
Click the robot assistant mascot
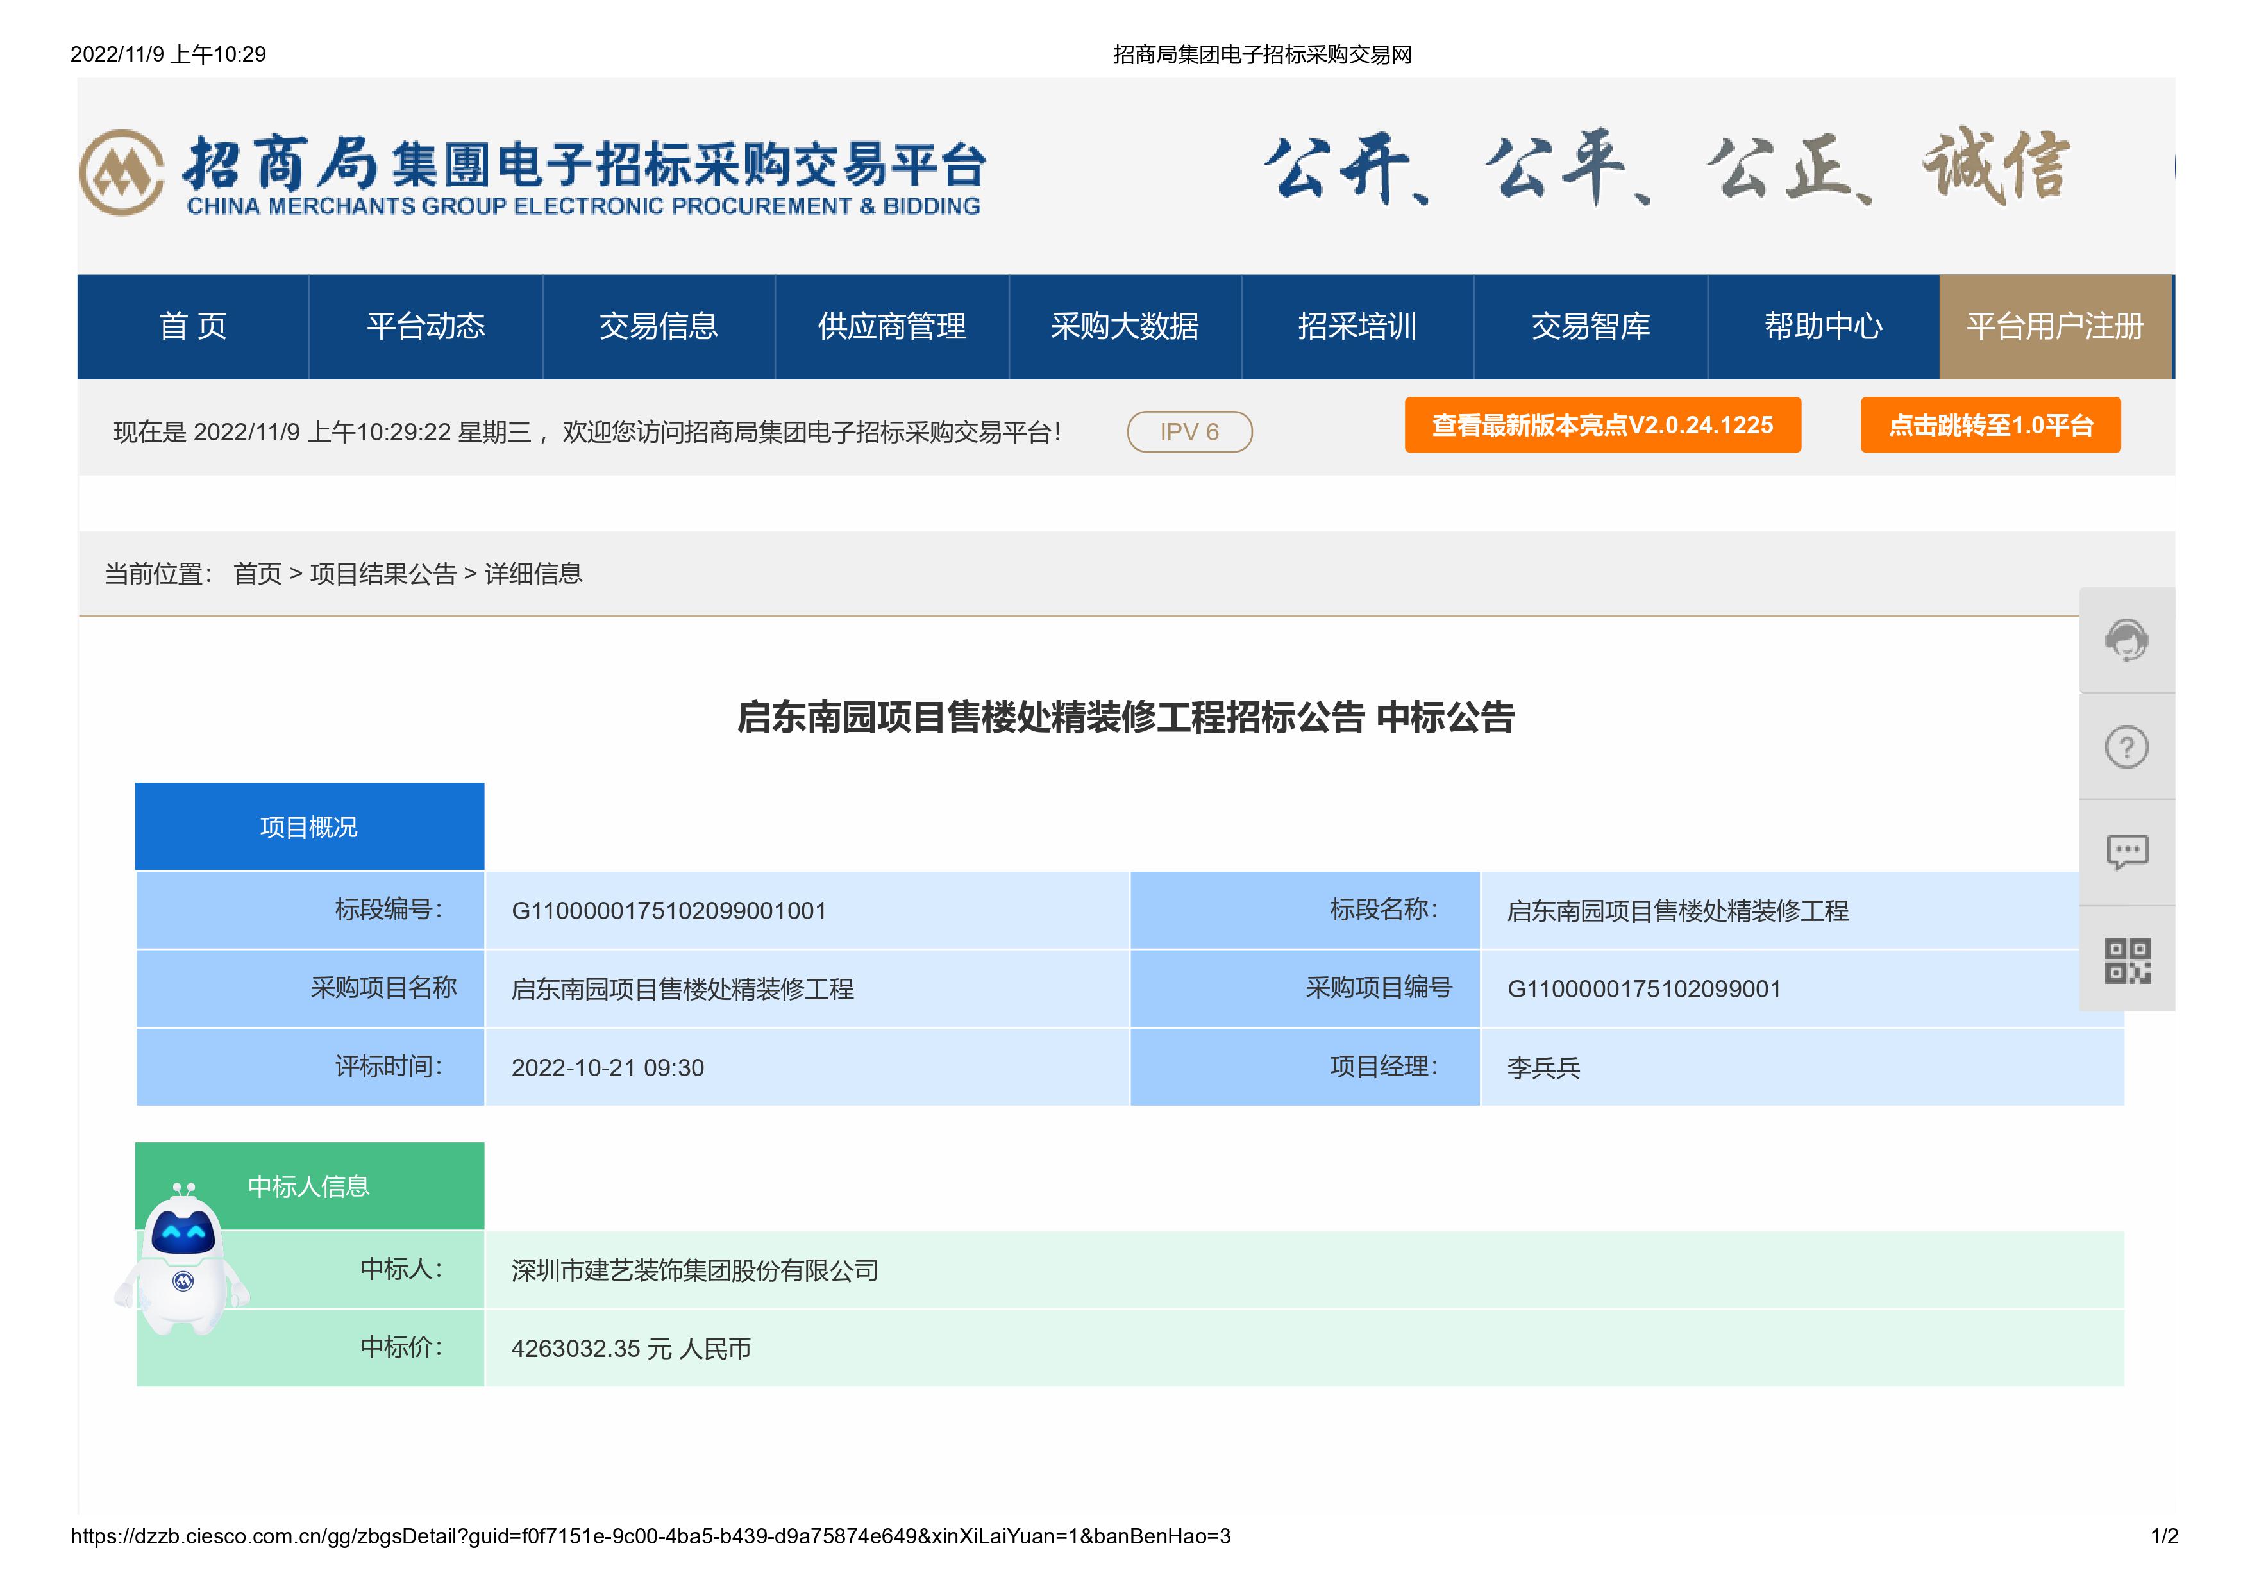click(x=182, y=1259)
